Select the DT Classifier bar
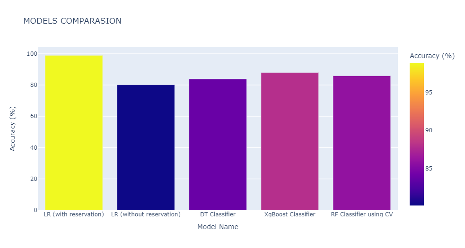This screenshot has width=465, height=248. tap(218, 145)
